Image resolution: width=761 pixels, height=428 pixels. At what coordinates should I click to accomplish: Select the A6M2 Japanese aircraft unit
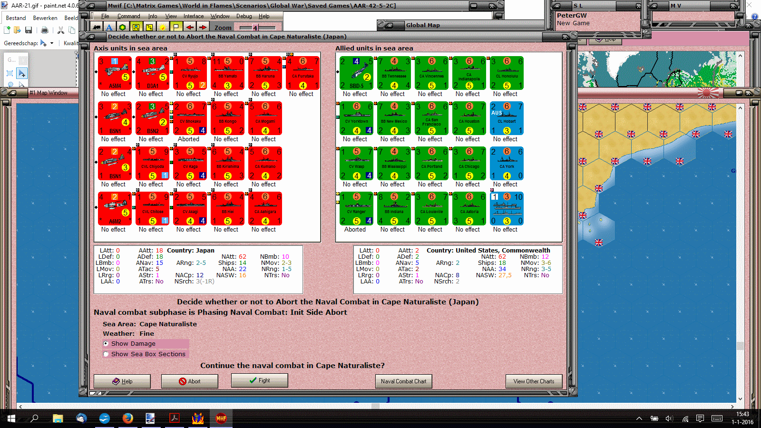click(115, 208)
